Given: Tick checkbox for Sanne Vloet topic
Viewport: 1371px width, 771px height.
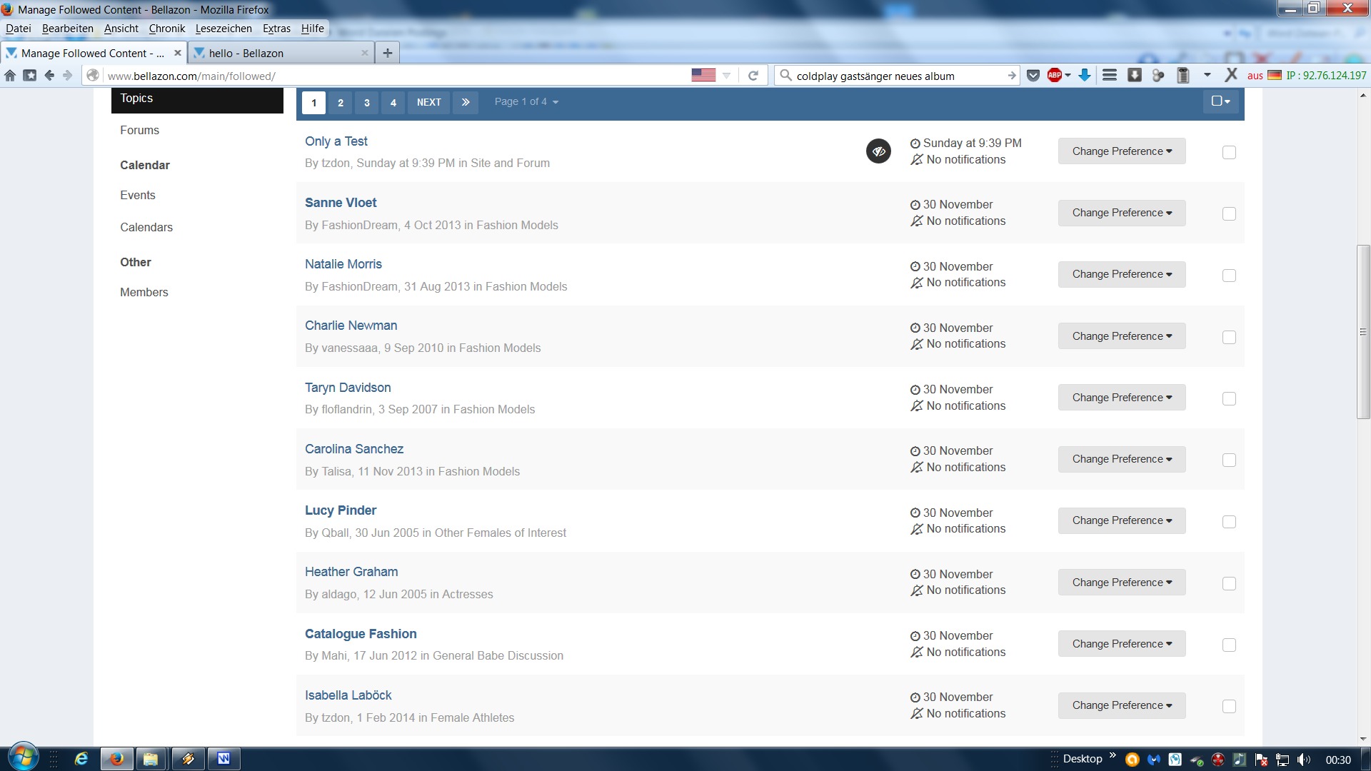Looking at the screenshot, I should click(1229, 214).
